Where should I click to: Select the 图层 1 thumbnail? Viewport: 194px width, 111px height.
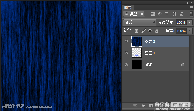[137, 53]
